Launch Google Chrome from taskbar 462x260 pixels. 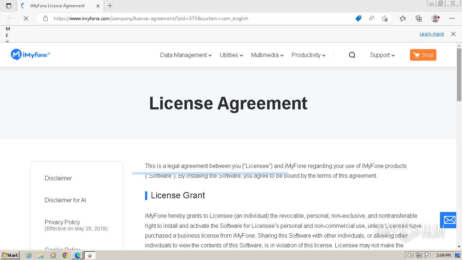click(65, 255)
